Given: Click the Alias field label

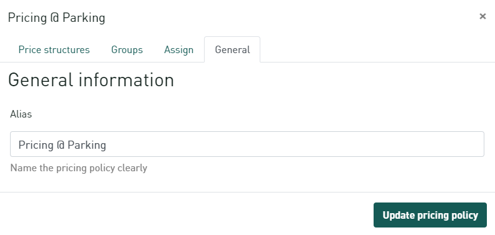Looking at the screenshot, I should (21, 114).
